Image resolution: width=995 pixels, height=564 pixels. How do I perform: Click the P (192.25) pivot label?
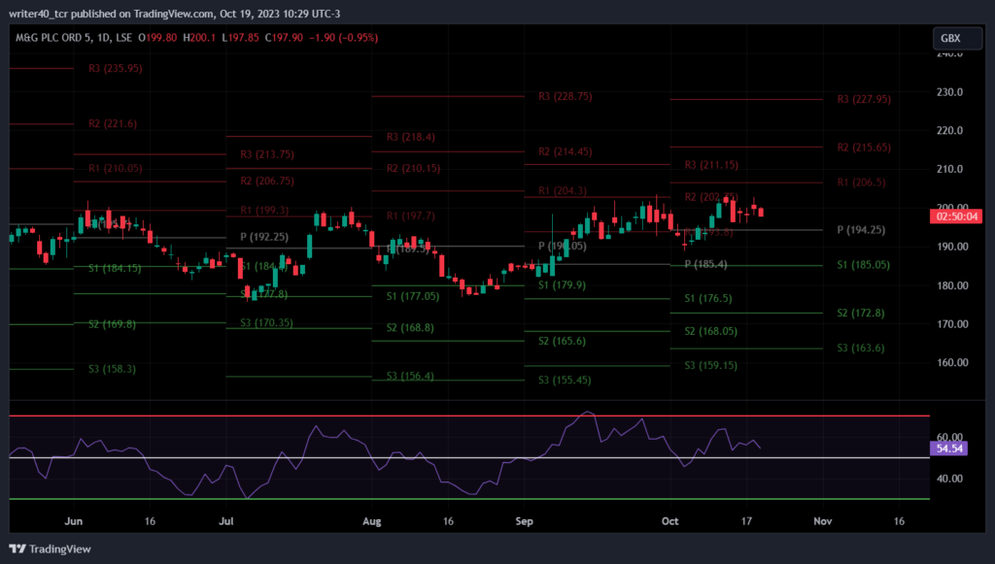click(x=264, y=237)
